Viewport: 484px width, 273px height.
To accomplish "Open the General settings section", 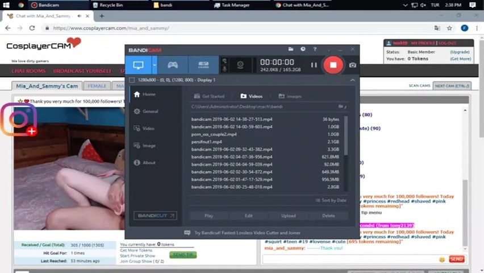I will pyautogui.click(x=150, y=111).
